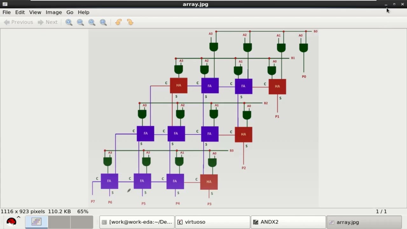Open the View menu
Viewport: 407px width, 229px height.
(x=35, y=12)
